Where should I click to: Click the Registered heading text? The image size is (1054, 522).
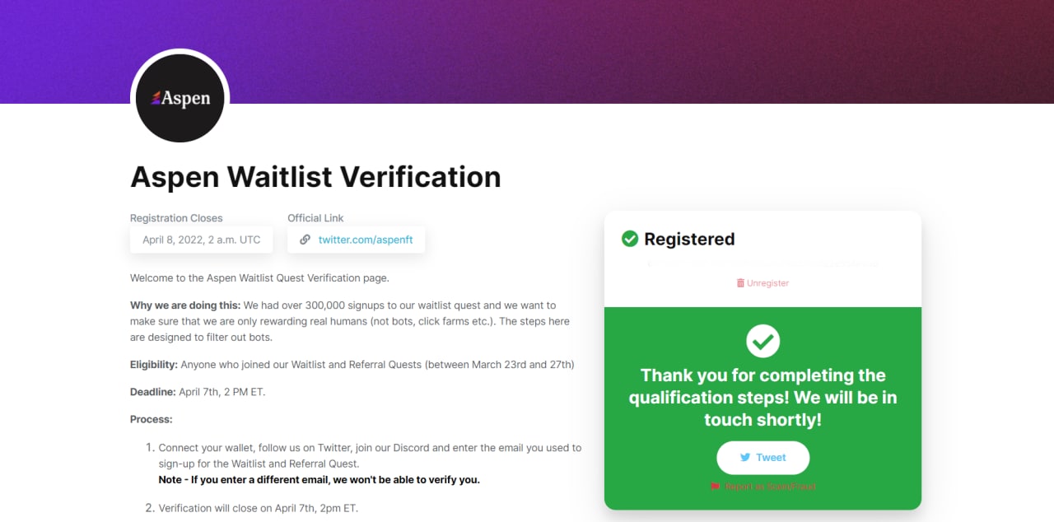(689, 239)
